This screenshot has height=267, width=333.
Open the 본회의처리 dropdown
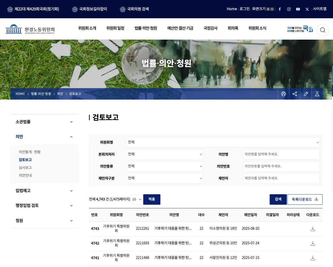tap(165, 154)
